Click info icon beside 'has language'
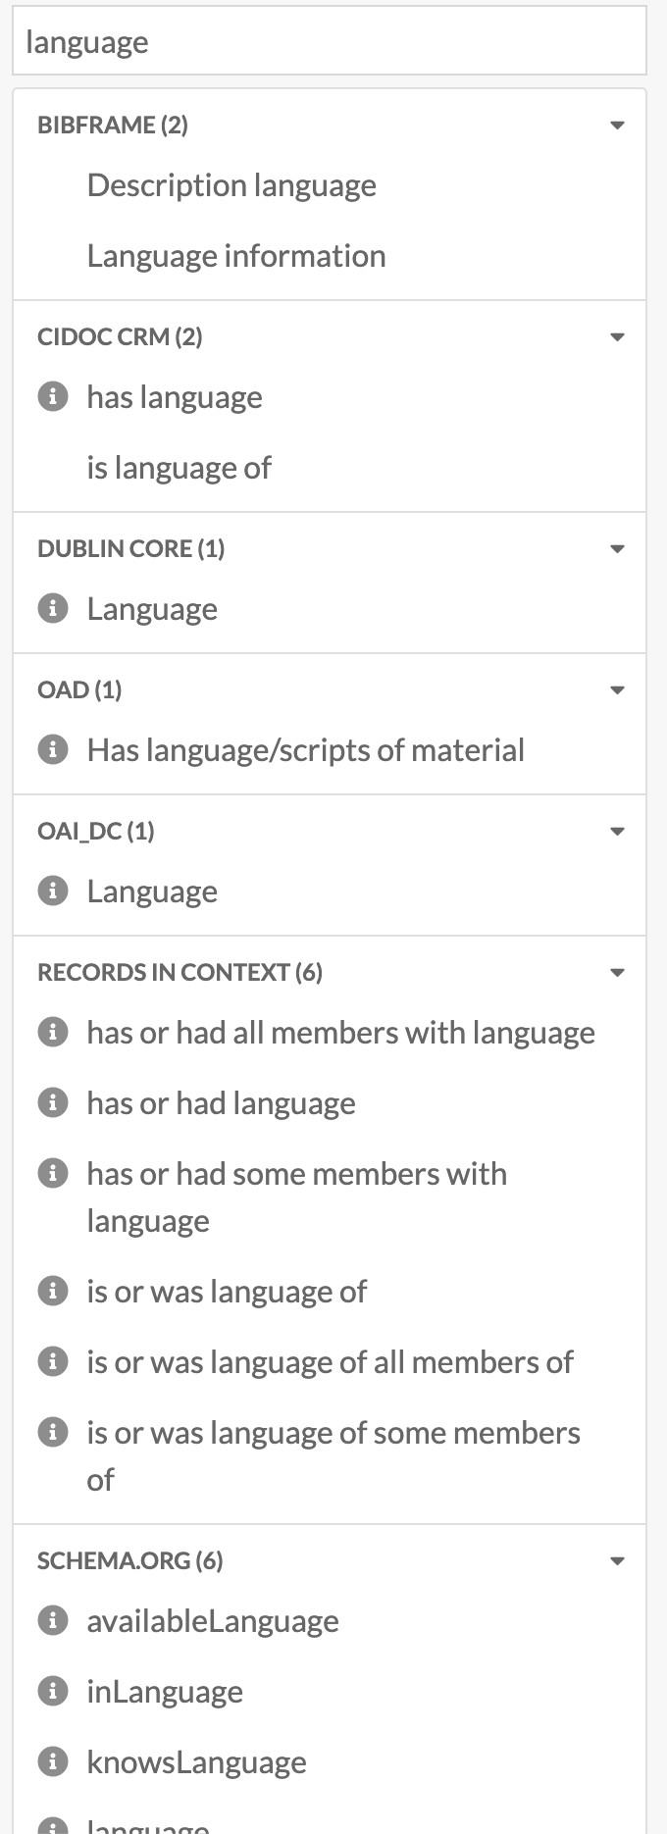 coord(53,397)
